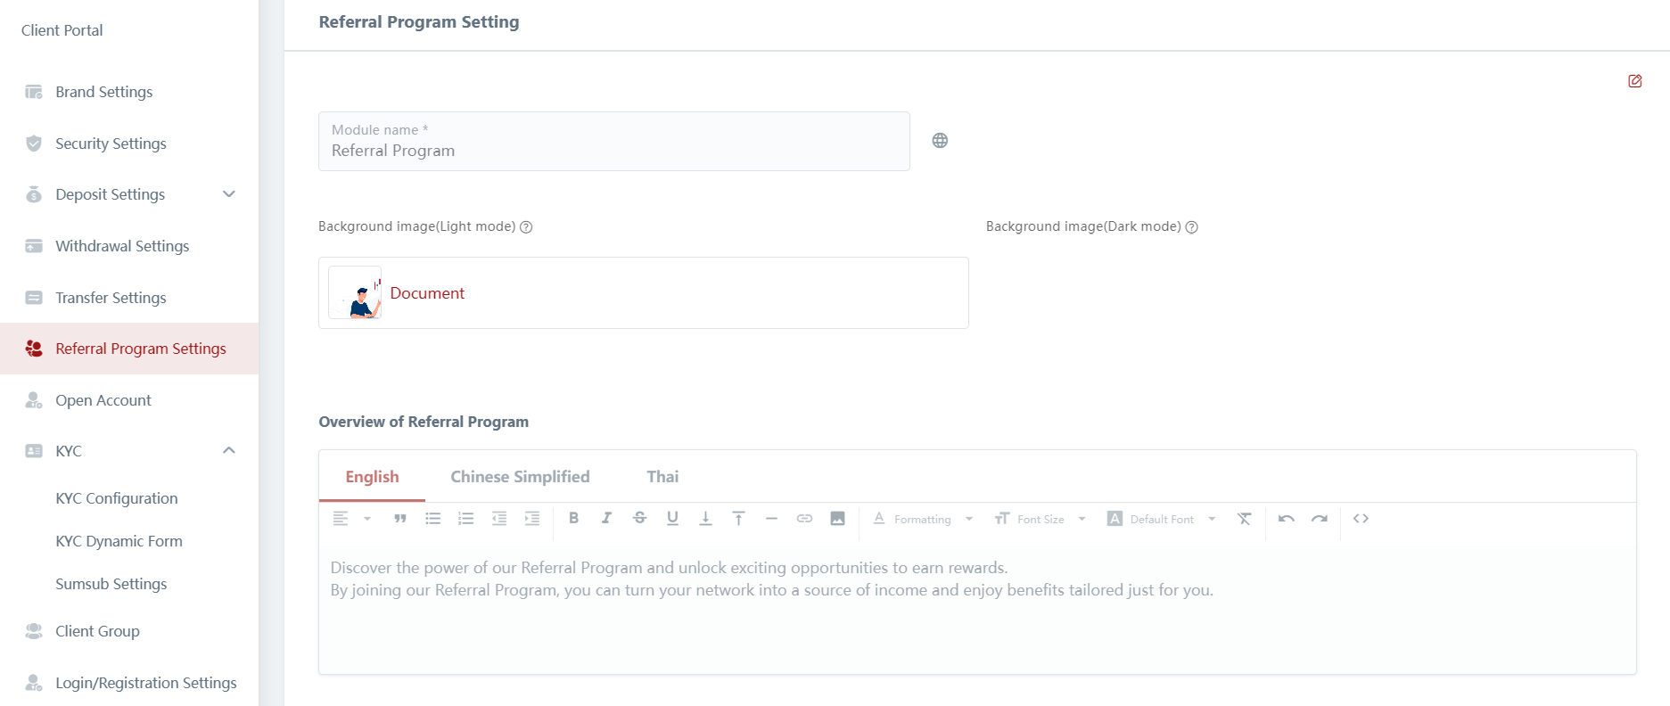This screenshot has width=1670, height=706.
Task: Toggle bold formatting
Action: coord(573,519)
